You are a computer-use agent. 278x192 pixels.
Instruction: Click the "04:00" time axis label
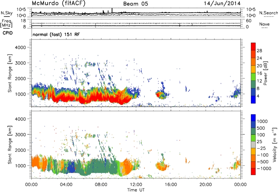(x=66, y=185)
